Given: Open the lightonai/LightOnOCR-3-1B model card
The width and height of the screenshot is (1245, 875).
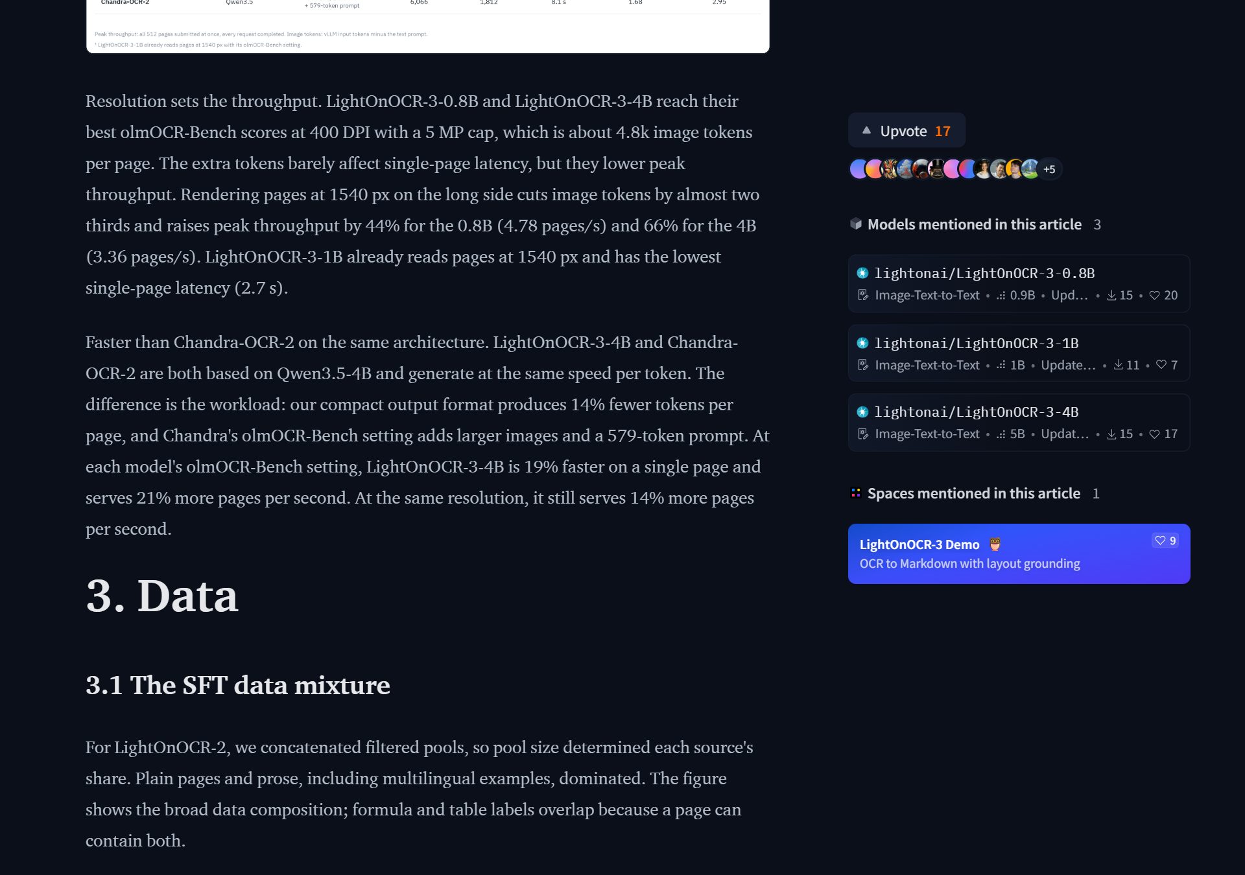Looking at the screenshot, I should coord(1018,353).
